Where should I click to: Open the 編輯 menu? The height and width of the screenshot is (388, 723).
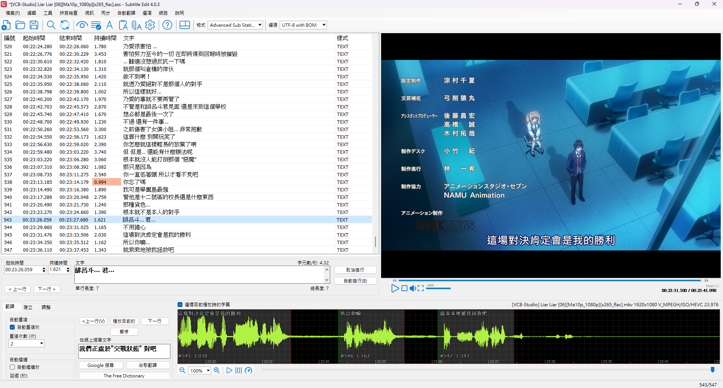32,13
